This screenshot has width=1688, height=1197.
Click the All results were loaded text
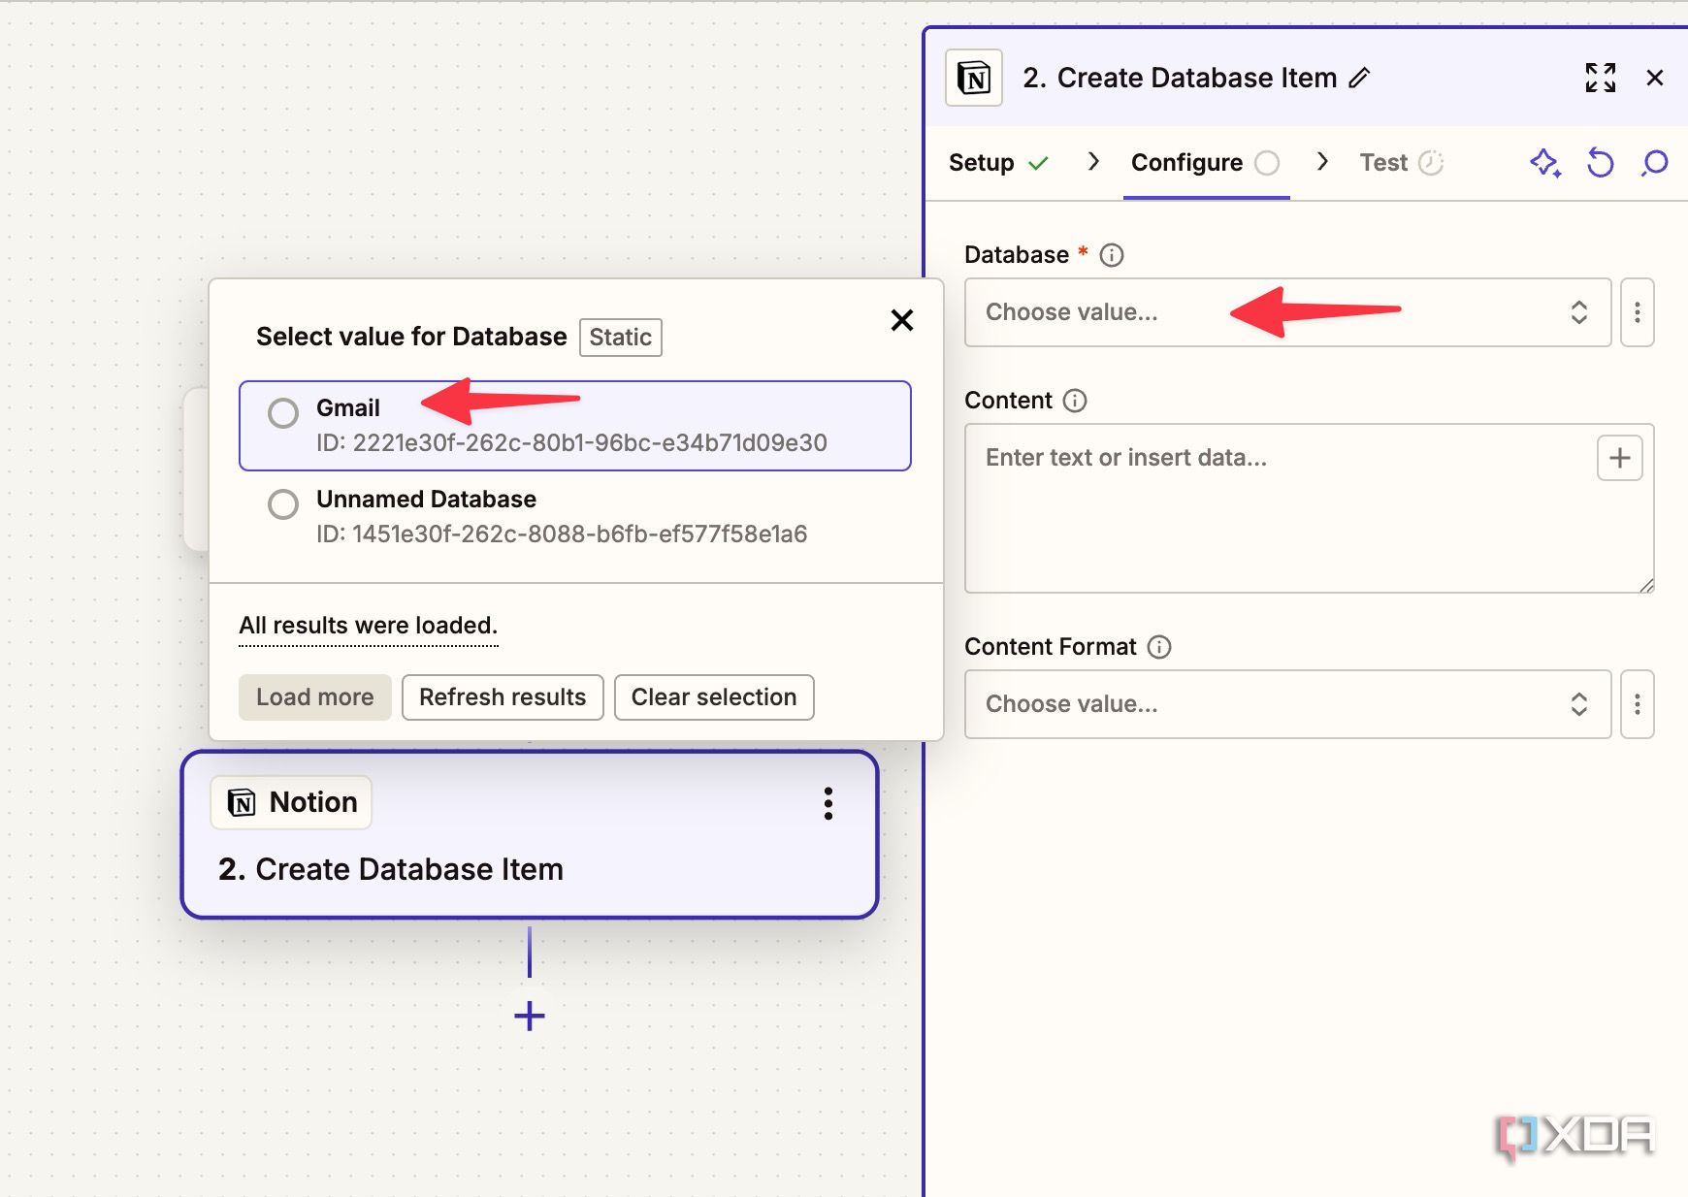click(x=369, y=626)
